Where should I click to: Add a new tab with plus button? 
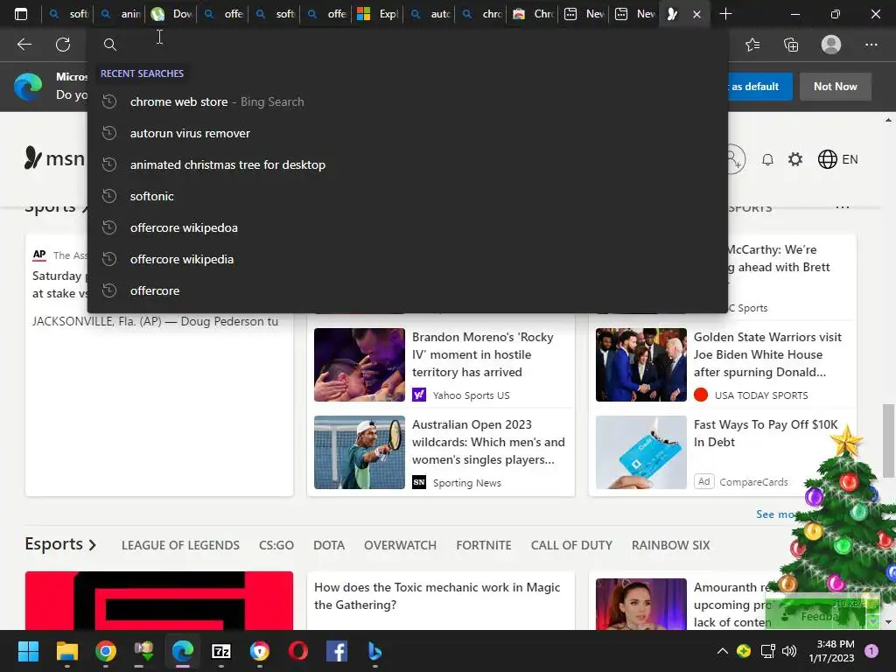click(x=725, y=14)
